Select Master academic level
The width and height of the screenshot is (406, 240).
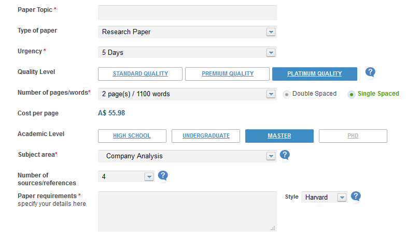coord(279,136)
